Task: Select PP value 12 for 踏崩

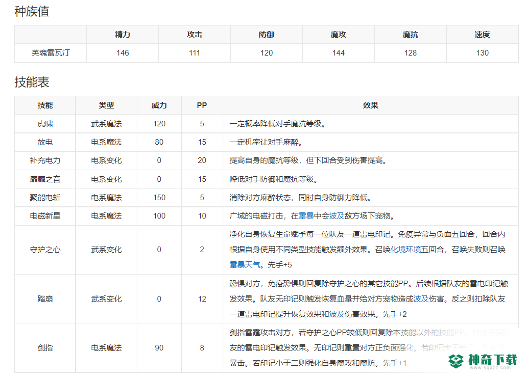Action: pos(202,299)
